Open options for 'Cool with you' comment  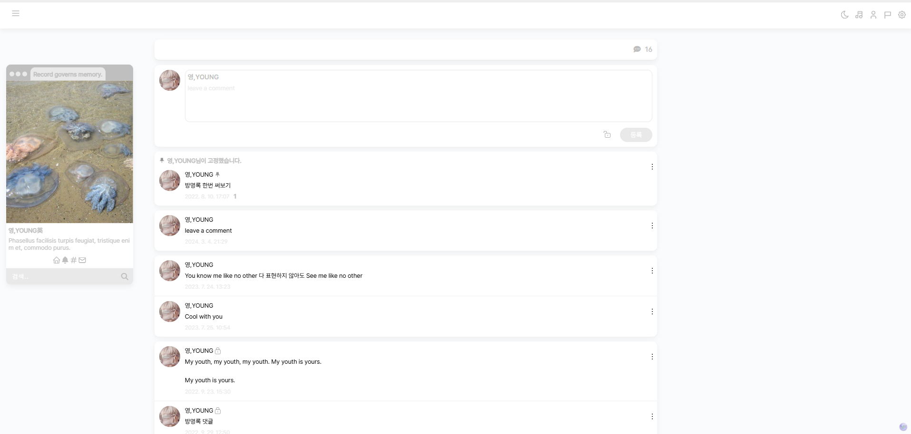tap(652, 311)
